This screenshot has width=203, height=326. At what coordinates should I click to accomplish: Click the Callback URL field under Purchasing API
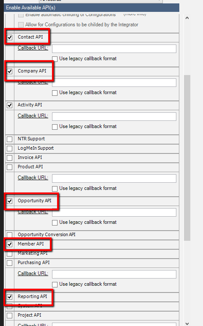click(114, 274)
